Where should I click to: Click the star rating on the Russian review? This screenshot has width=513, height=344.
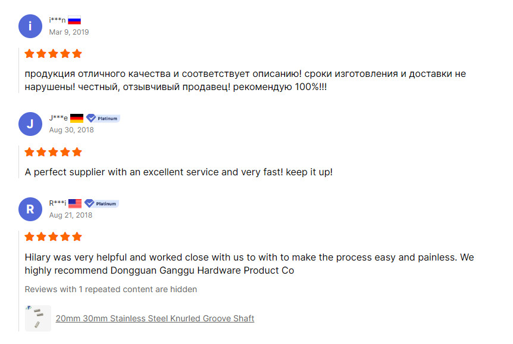click(53, 54)
